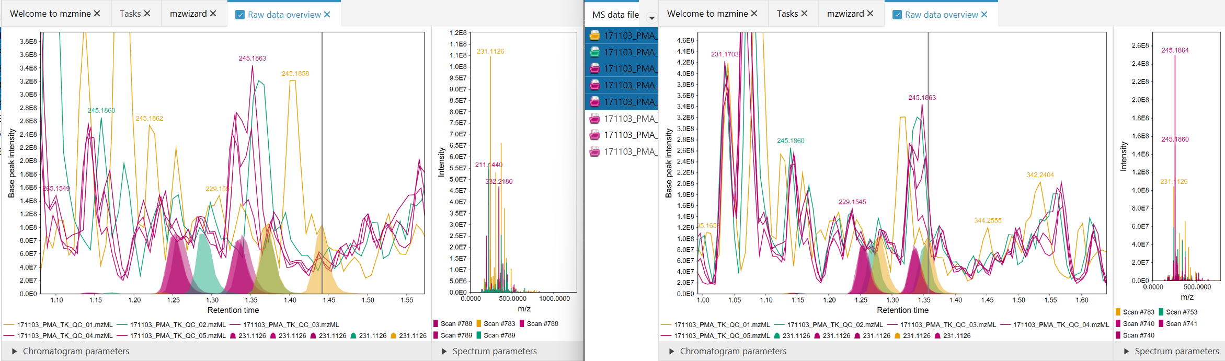Close the left mzwizard tab
This screenshot has height=361, width=1225.
pyautogui.click(x=213, y=14)
